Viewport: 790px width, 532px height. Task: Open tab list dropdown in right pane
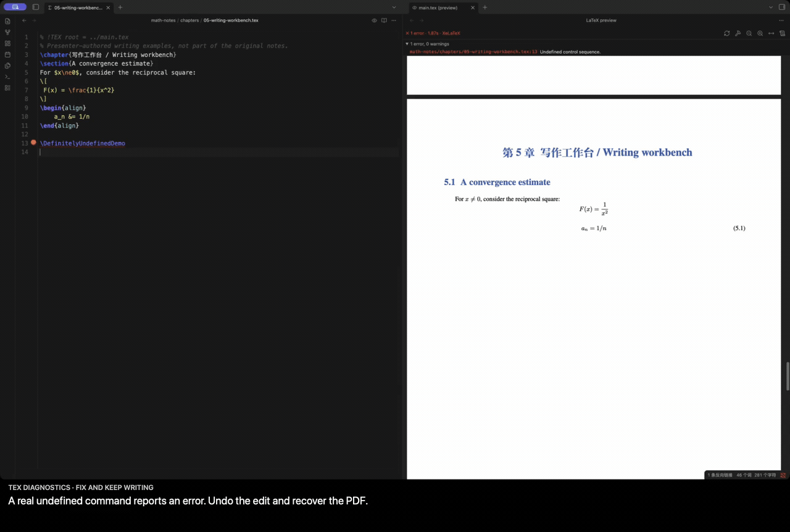pyautogui.click(x=771, y=7)
